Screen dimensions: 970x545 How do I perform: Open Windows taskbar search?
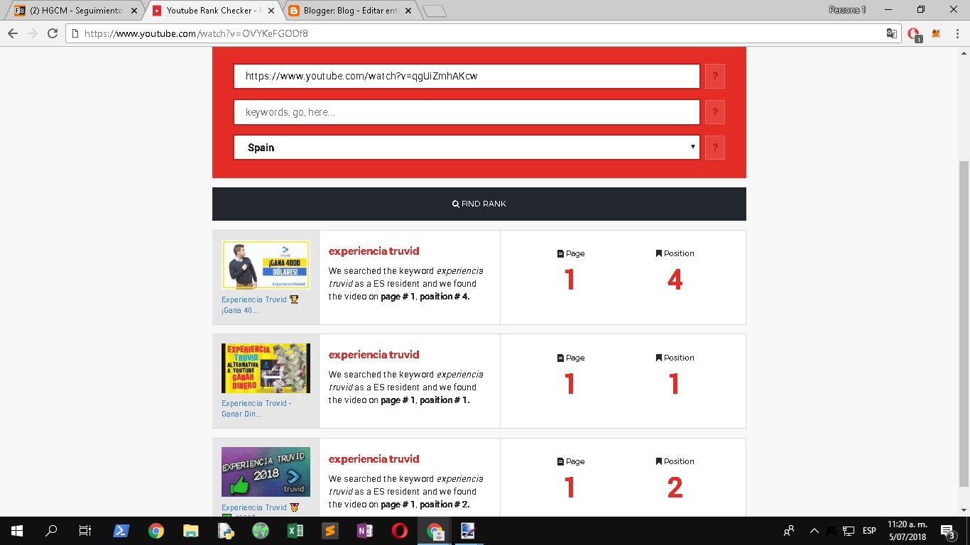(x=51, y=531)
